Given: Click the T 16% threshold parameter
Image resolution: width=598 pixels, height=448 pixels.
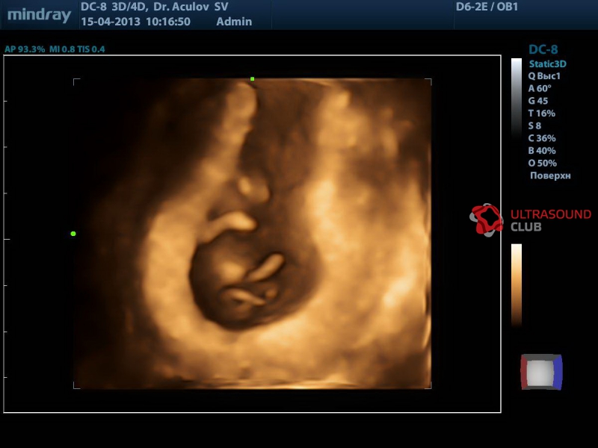Looking at the screenshot, I should (x=541, y=113).
